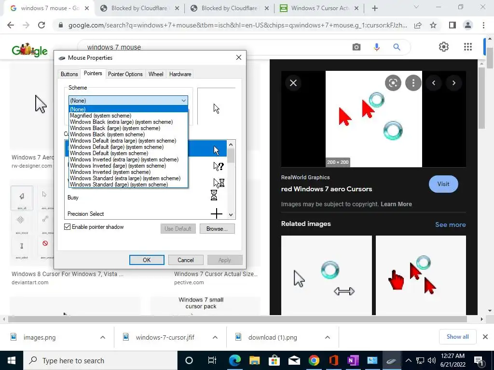Start voice search with the microphone icon

[x=376, y=47]
